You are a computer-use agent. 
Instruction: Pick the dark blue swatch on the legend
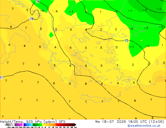click(x=25, y=125)
